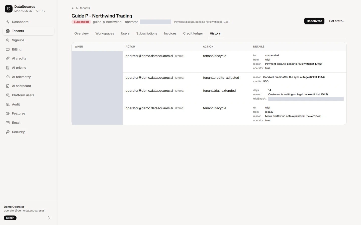Click the Goodwill credit ticket 1044 reason text
Viewport: 361px width, 225px height.
[x=294, y=77]
